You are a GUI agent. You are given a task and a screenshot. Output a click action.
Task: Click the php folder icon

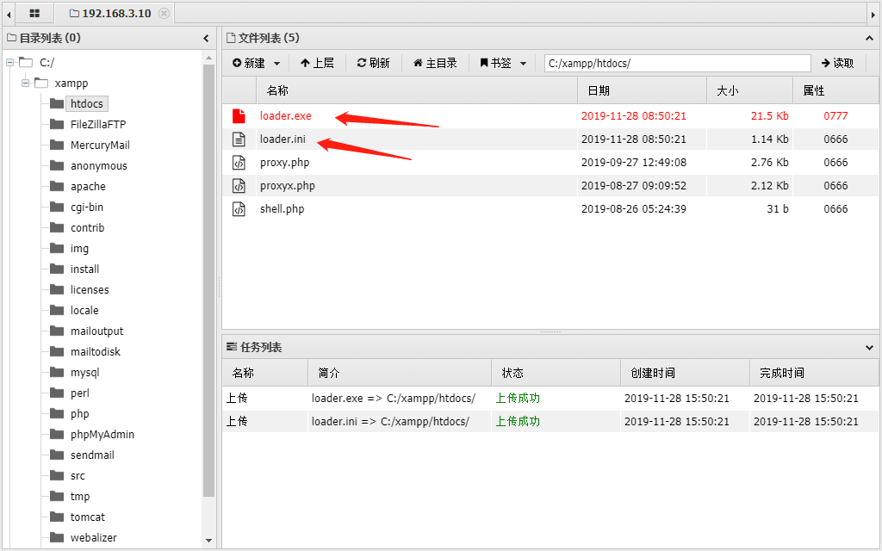click(x=57, y=414)
